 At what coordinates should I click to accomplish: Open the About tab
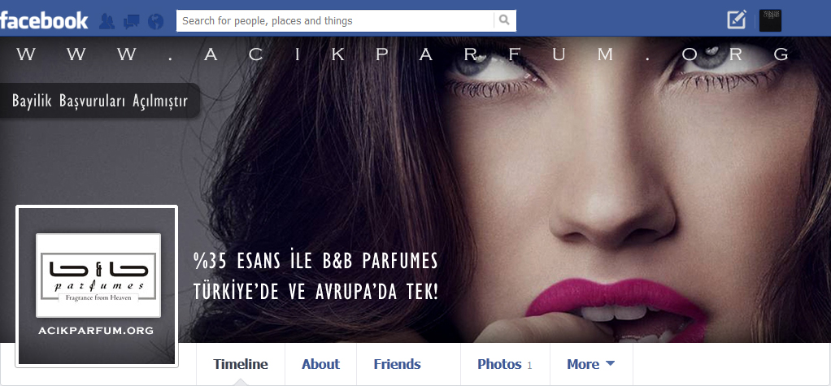[x=320, y=364]
